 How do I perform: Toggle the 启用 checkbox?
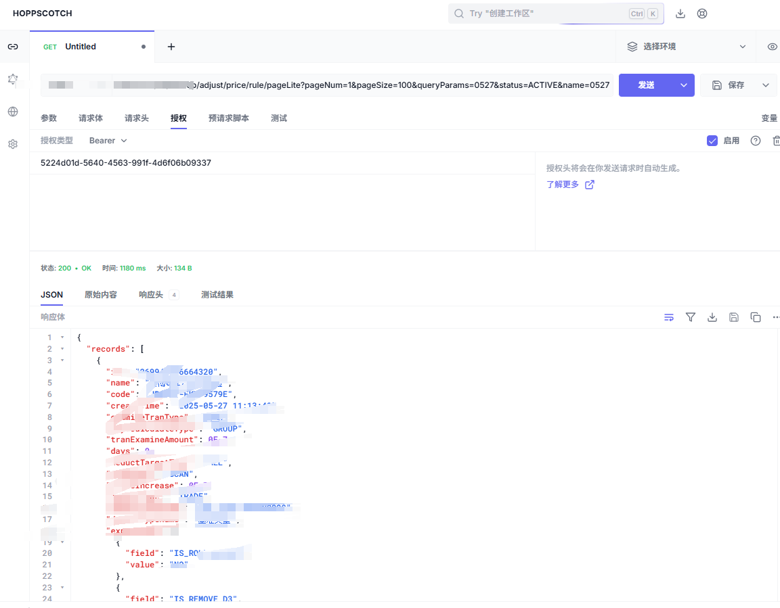click(712, 141)
